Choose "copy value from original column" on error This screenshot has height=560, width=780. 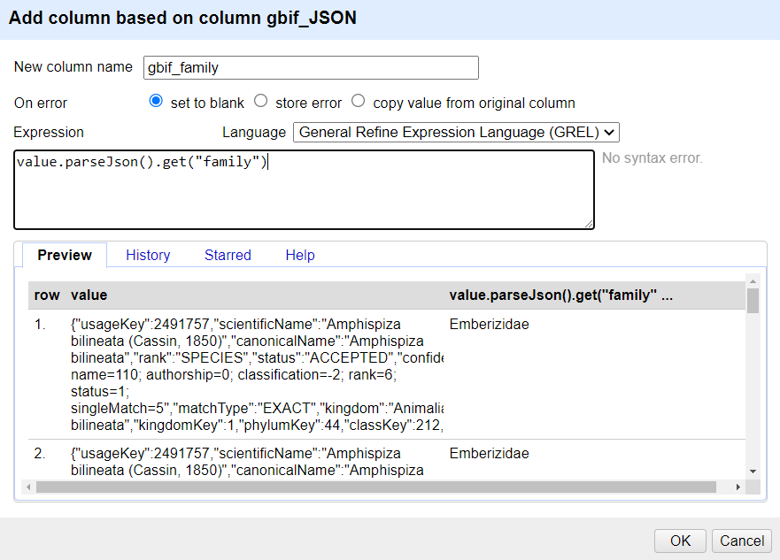click(x=358, y=102)
